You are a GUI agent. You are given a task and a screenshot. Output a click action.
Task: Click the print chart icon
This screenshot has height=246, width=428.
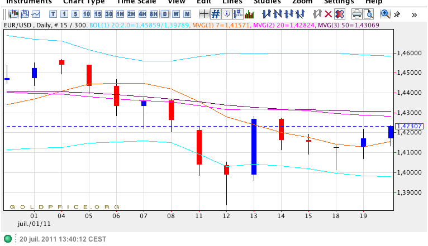[x=355, y=14]
